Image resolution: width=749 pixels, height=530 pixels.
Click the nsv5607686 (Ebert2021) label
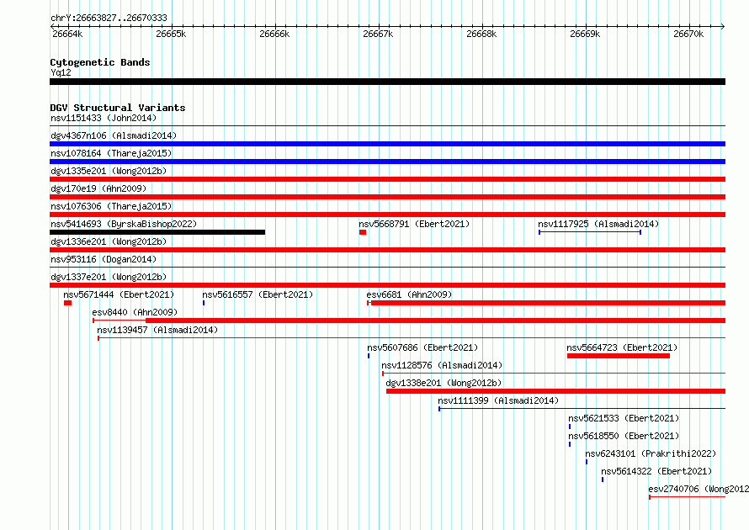click(x=422, y=347)
